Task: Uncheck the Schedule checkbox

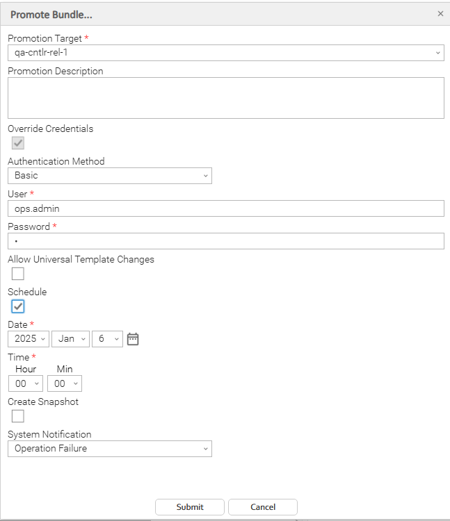Action: click(x=18, y=306)
